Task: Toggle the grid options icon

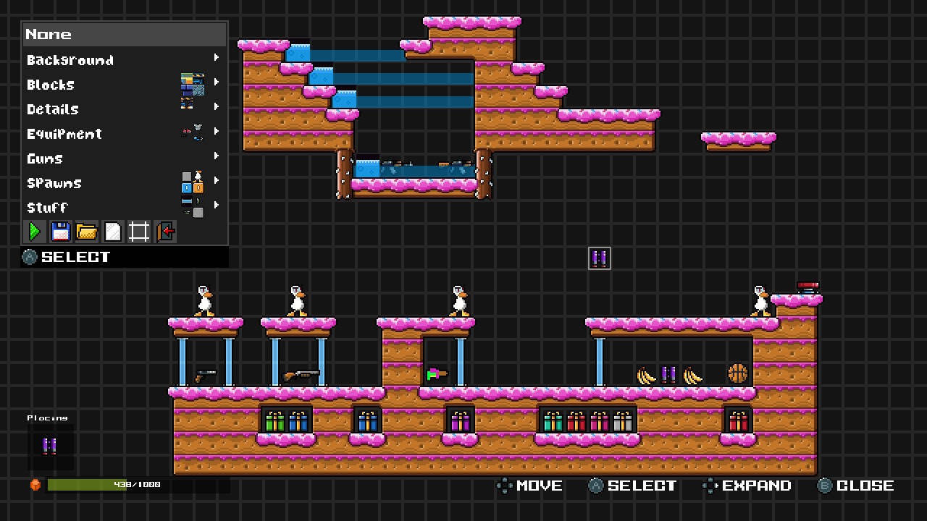Action: (138, 232)
